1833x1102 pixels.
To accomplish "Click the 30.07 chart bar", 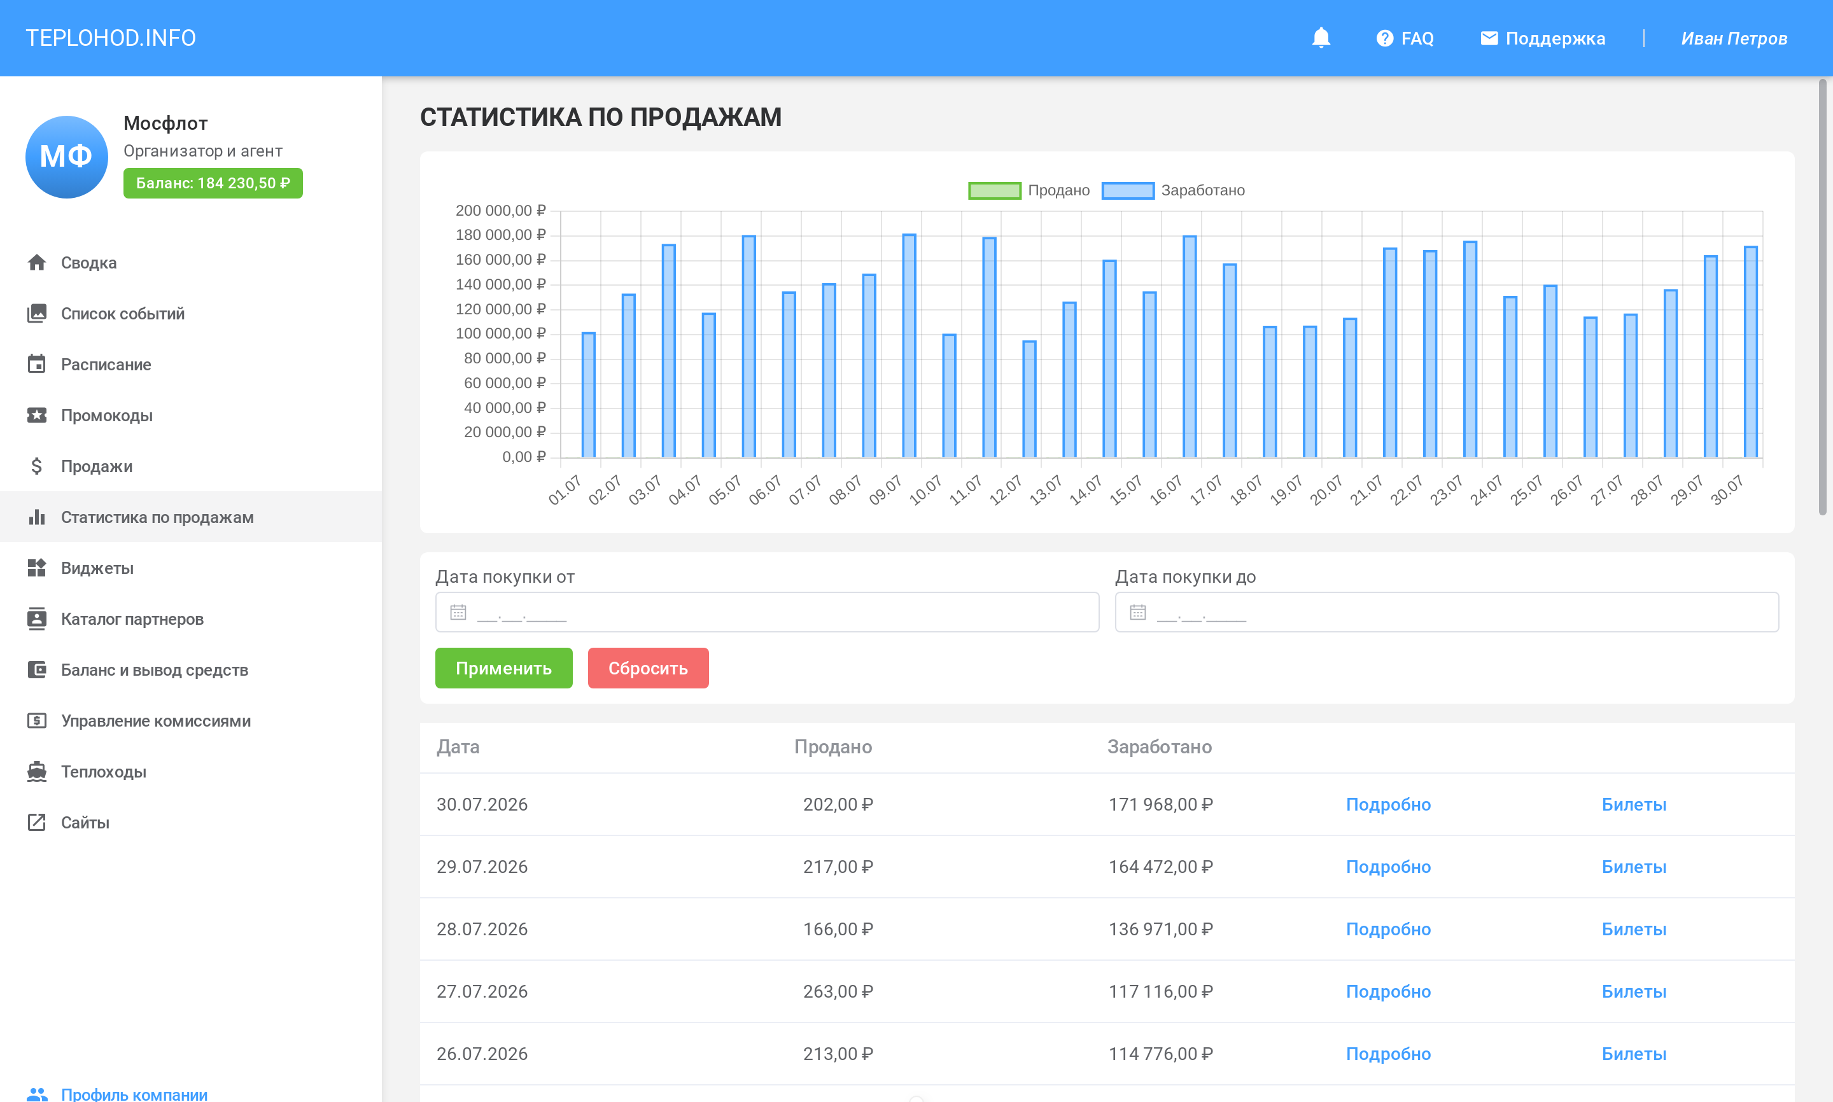I will 1750,351.
